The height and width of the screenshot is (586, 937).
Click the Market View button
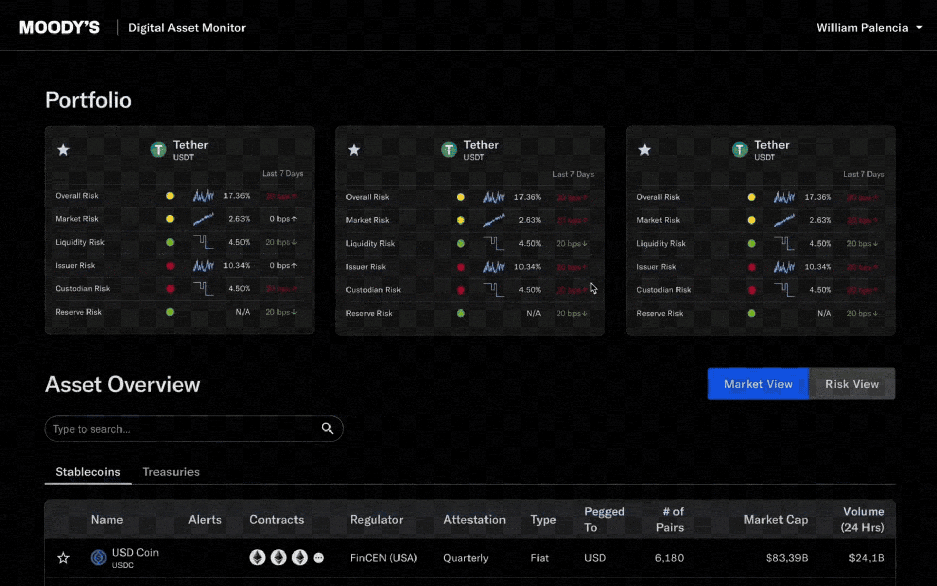pos(758,384)
